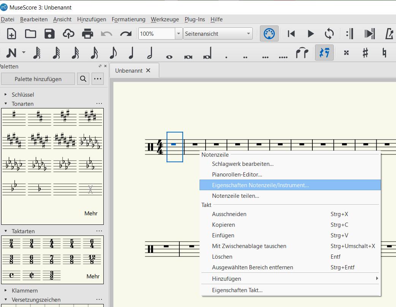This screenshot has width=396, height=307.
Task: Select the 6/8 time signature in palette
Action: [x=31, y=259]
